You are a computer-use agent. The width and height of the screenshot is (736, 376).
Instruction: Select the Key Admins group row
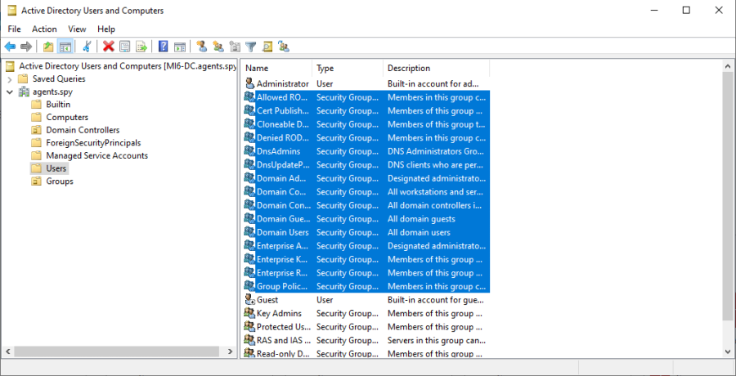tap(279, 313)
